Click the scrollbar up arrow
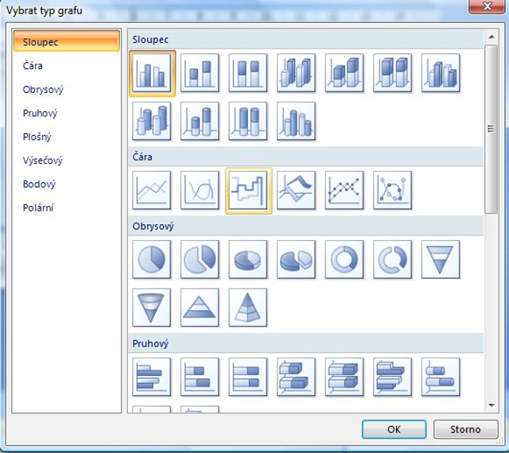The image size is (509, 453). pos(492,37)
